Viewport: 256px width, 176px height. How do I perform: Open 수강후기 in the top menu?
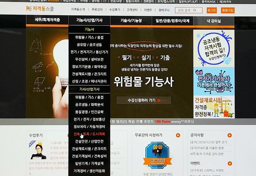114,10
